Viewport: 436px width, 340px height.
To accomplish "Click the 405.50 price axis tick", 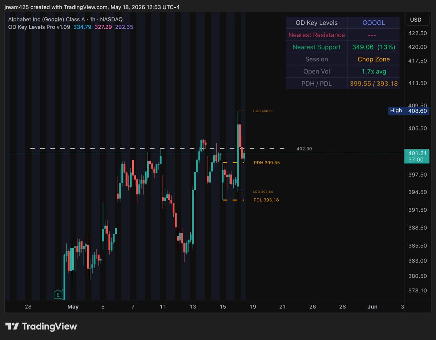I will pos(418,128).
